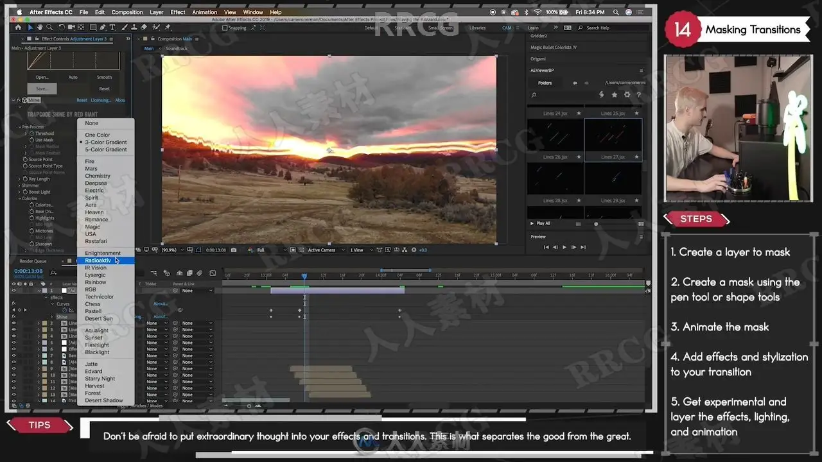Select the Rectangle shape tool
Image resolution: width=822 pixels, height=462 pixels.
93,28
